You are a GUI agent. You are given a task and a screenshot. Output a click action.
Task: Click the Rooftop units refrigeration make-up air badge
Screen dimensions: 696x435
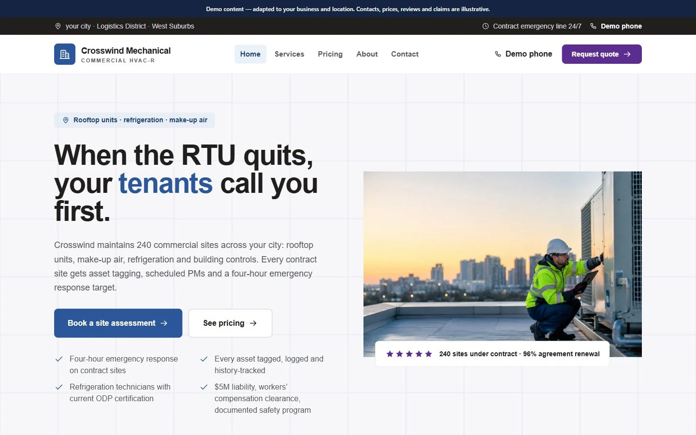[x=134, y=120]
